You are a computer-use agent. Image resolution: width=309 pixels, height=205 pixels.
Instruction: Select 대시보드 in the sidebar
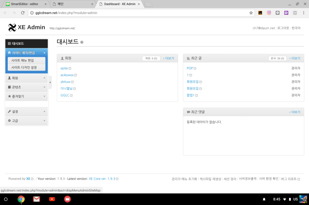(27, 44)
